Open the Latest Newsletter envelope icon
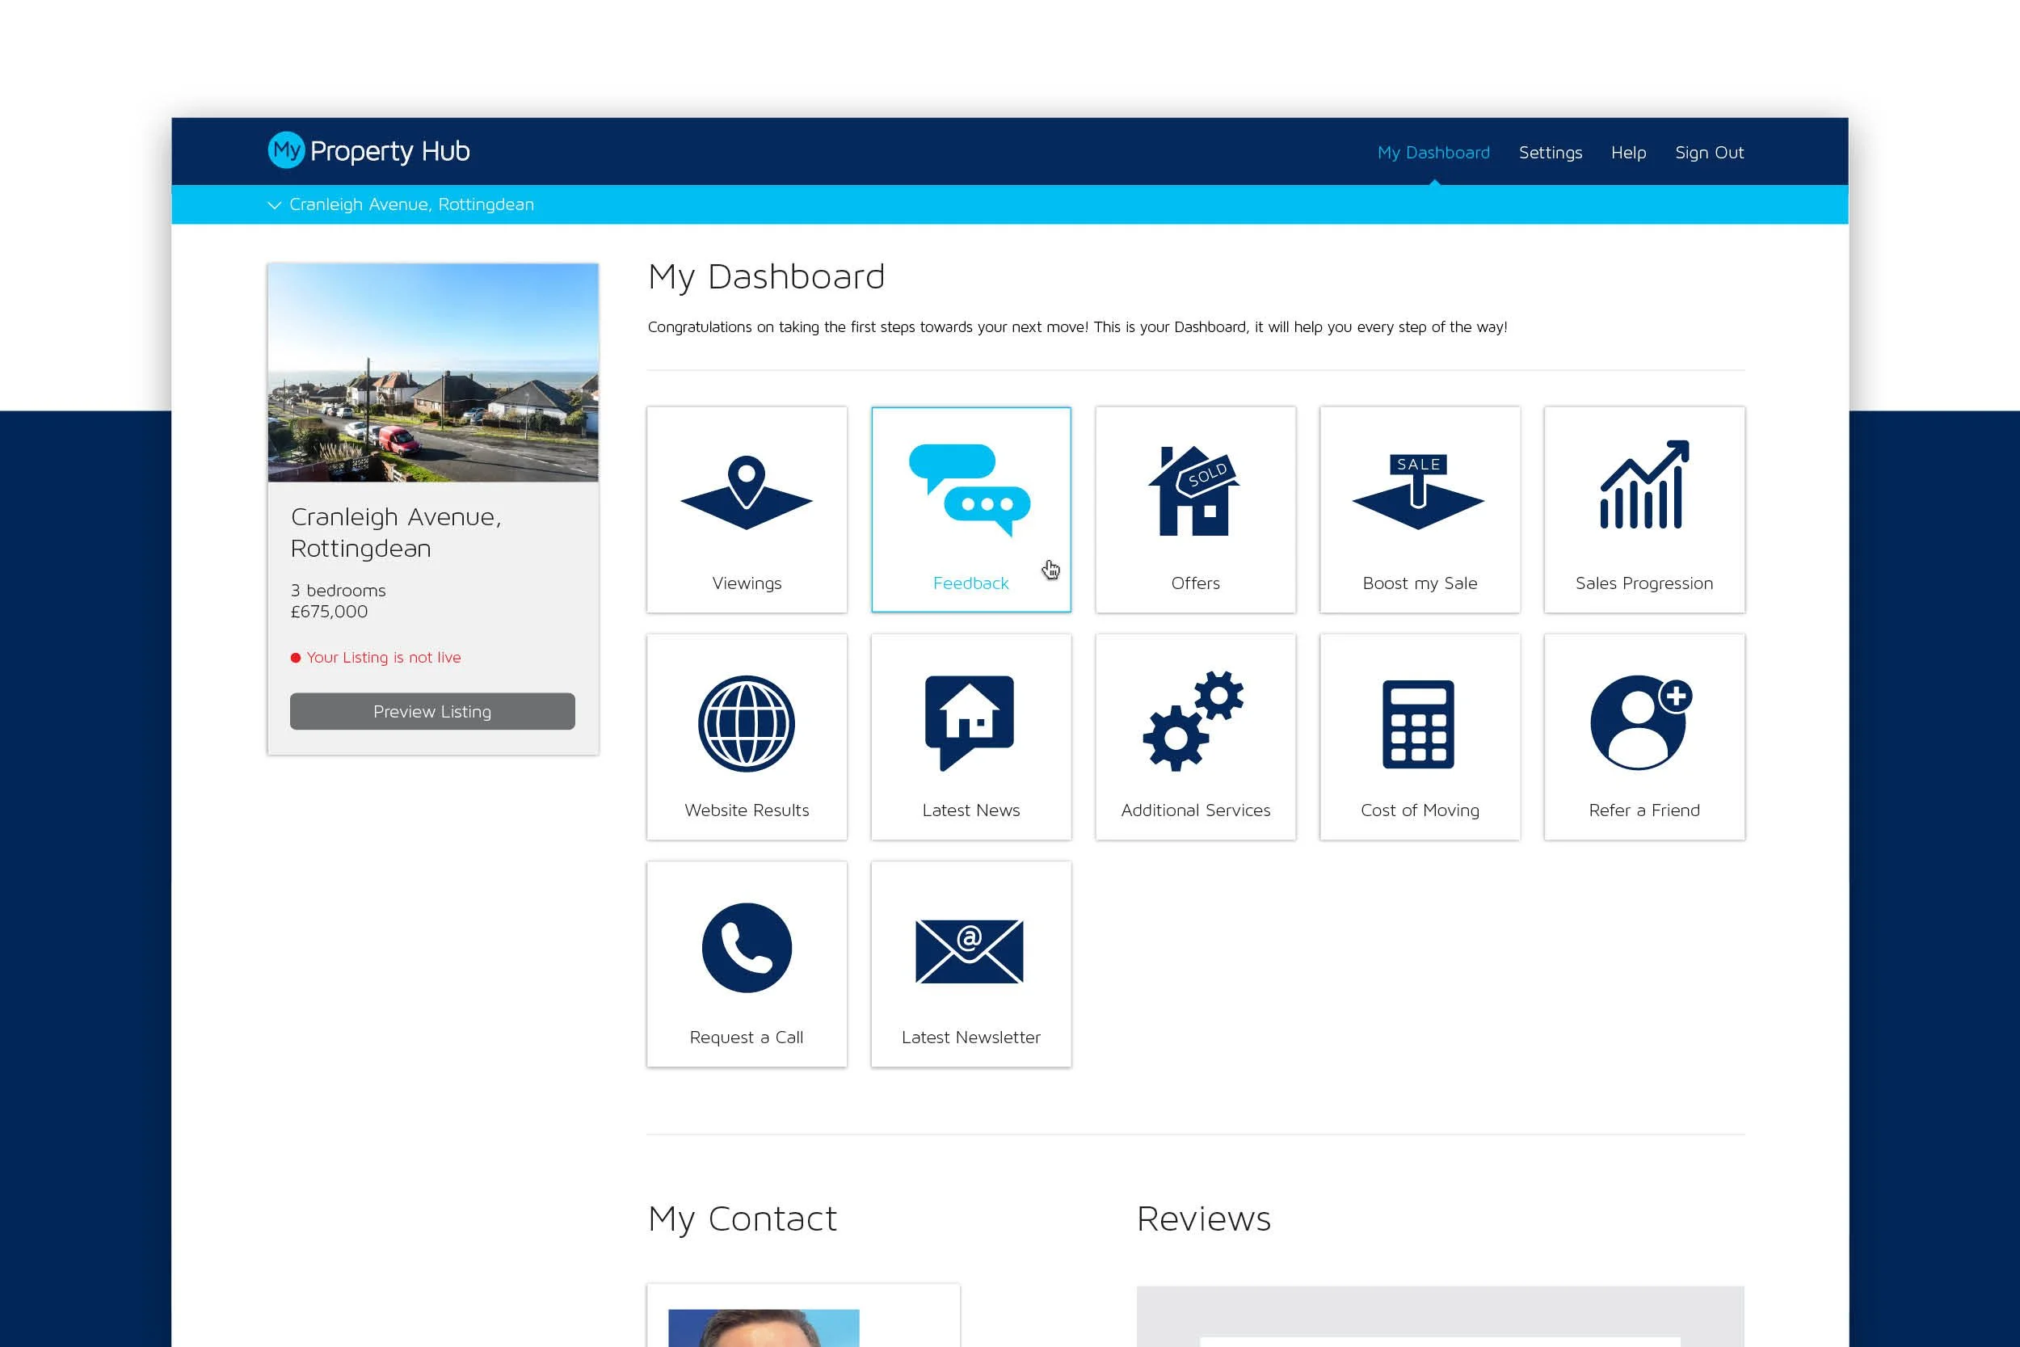The image size is (2020, 1347). [x=970, y=951]
